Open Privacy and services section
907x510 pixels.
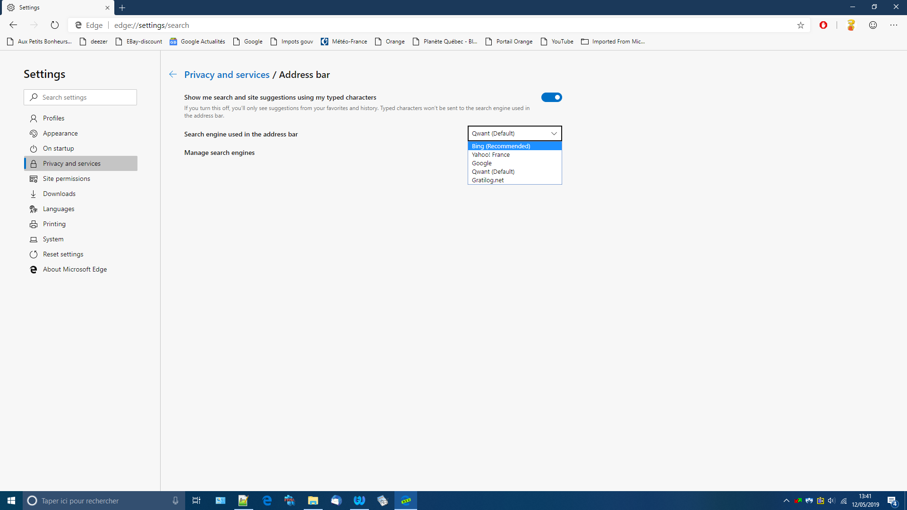coord(81,163)
